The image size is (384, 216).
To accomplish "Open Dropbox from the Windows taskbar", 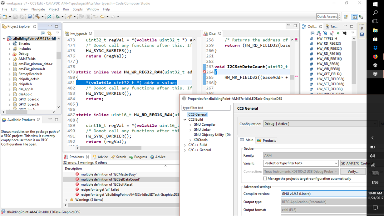I will (375, 48).
